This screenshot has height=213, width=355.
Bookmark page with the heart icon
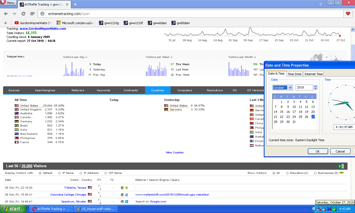[348, 13]
